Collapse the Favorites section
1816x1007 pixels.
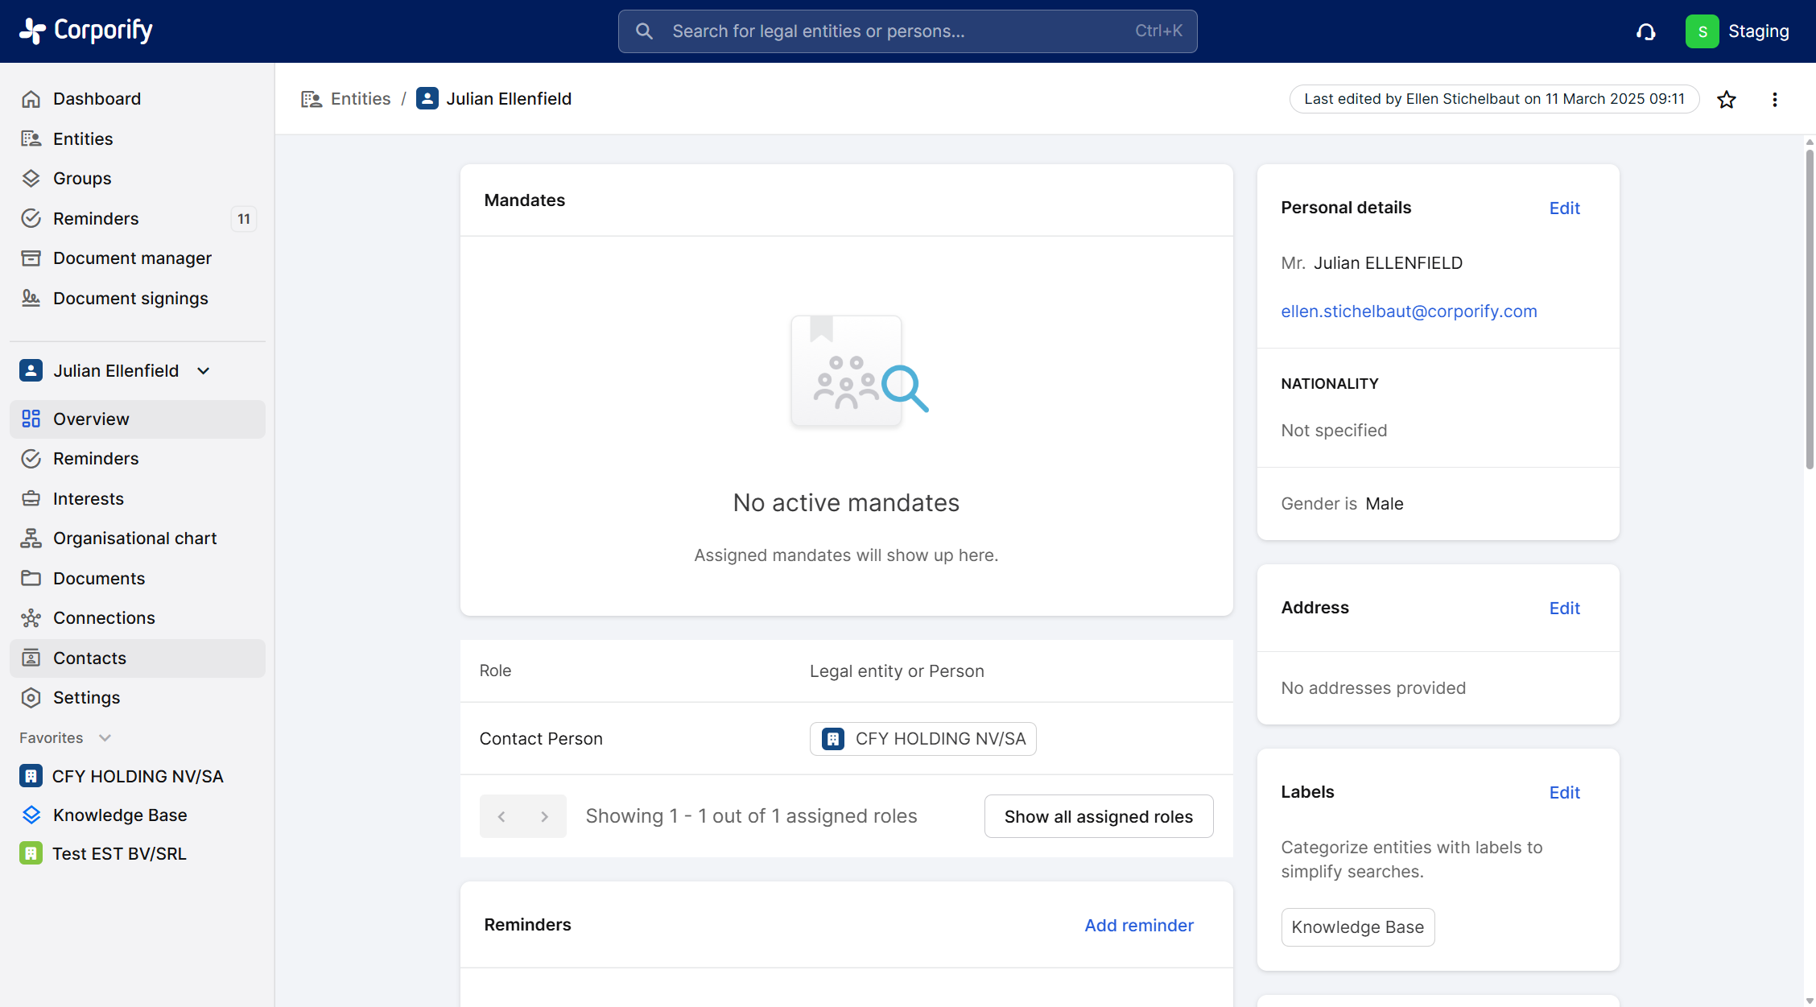tap(105, 737)
